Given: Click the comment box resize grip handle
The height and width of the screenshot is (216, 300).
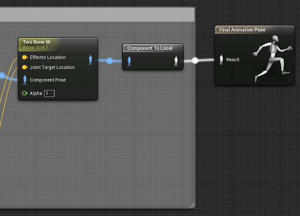Looking at the screenshot, I should click(192, 205).
